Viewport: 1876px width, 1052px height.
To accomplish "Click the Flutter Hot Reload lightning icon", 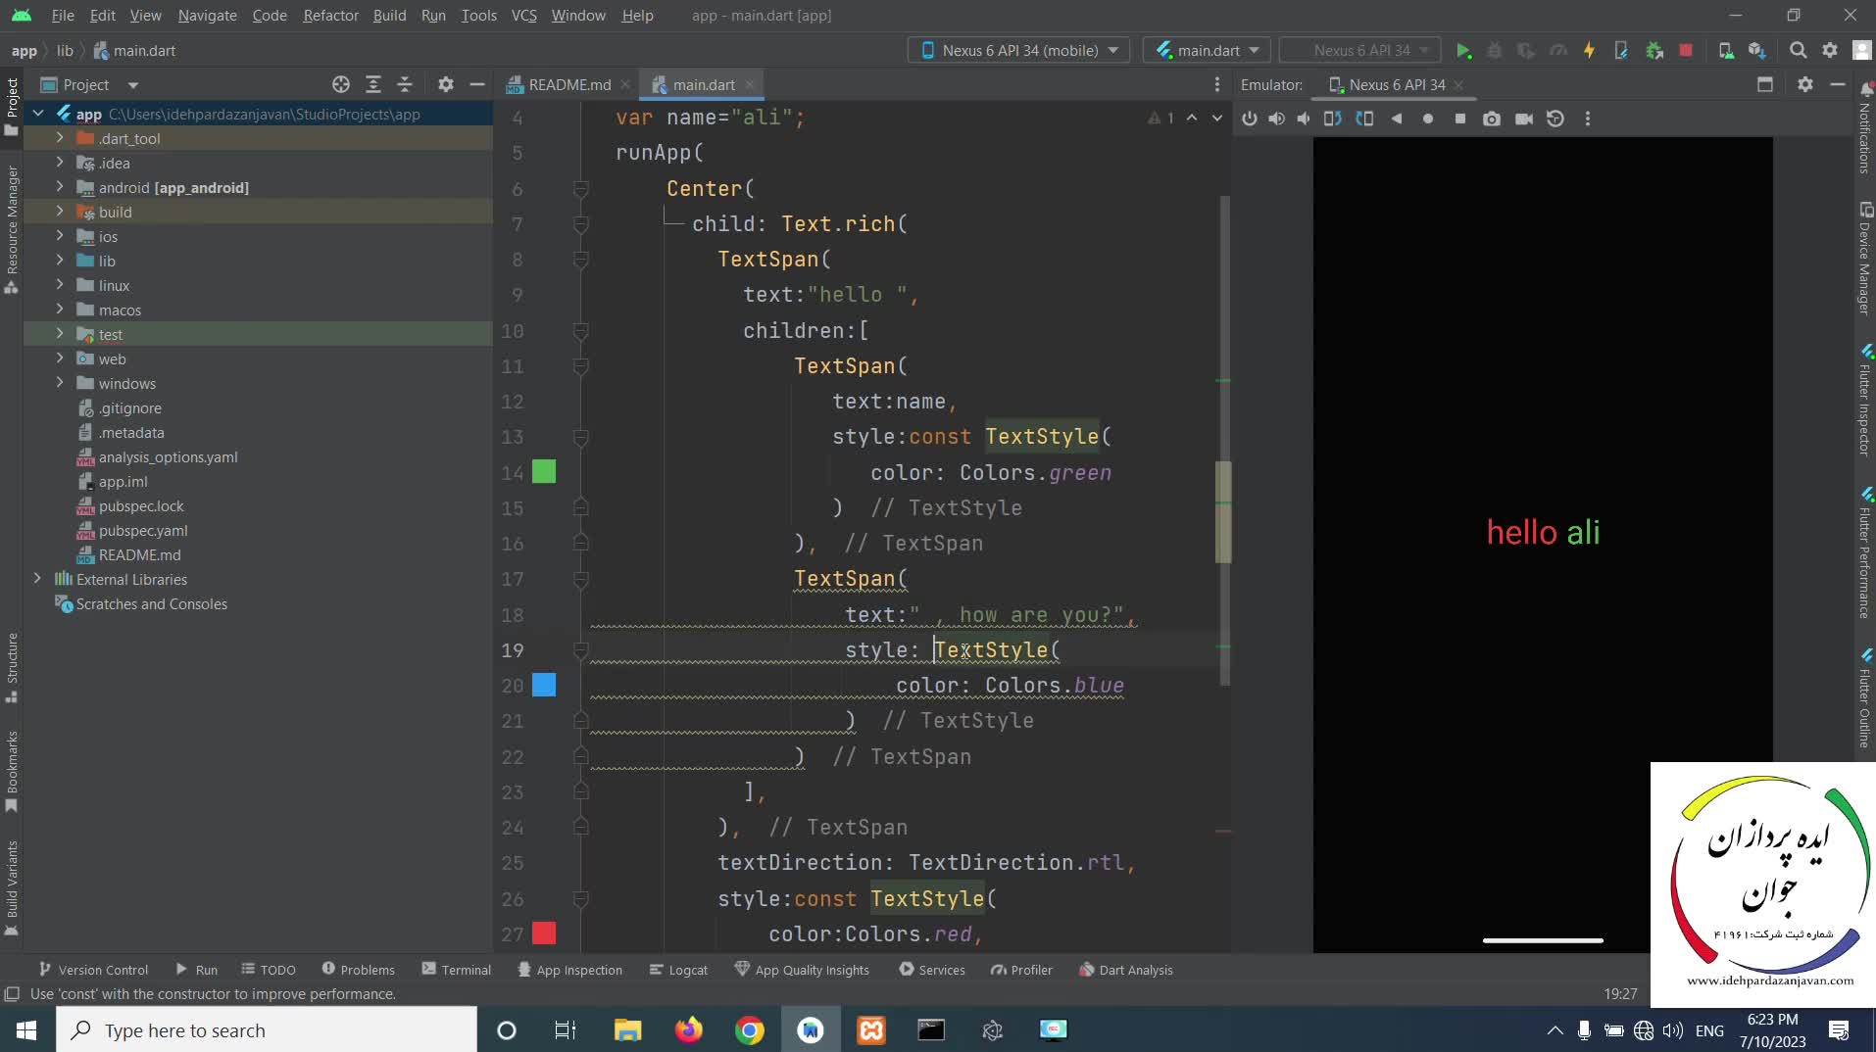I will pos(1589,51).
